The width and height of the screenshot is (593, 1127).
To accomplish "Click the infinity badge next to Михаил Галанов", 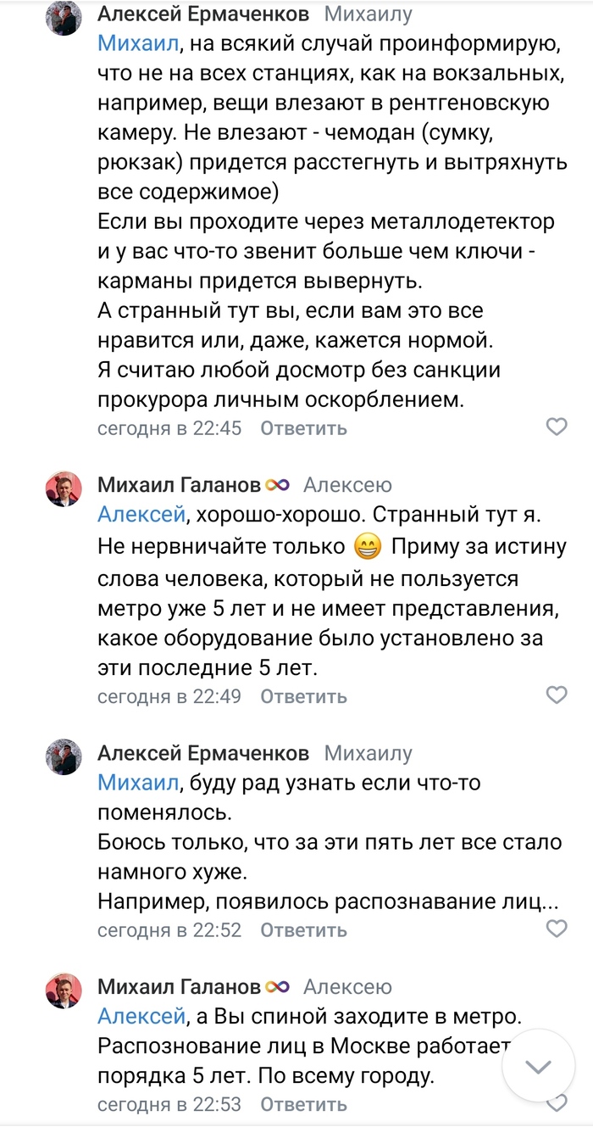I will [277, 485].
